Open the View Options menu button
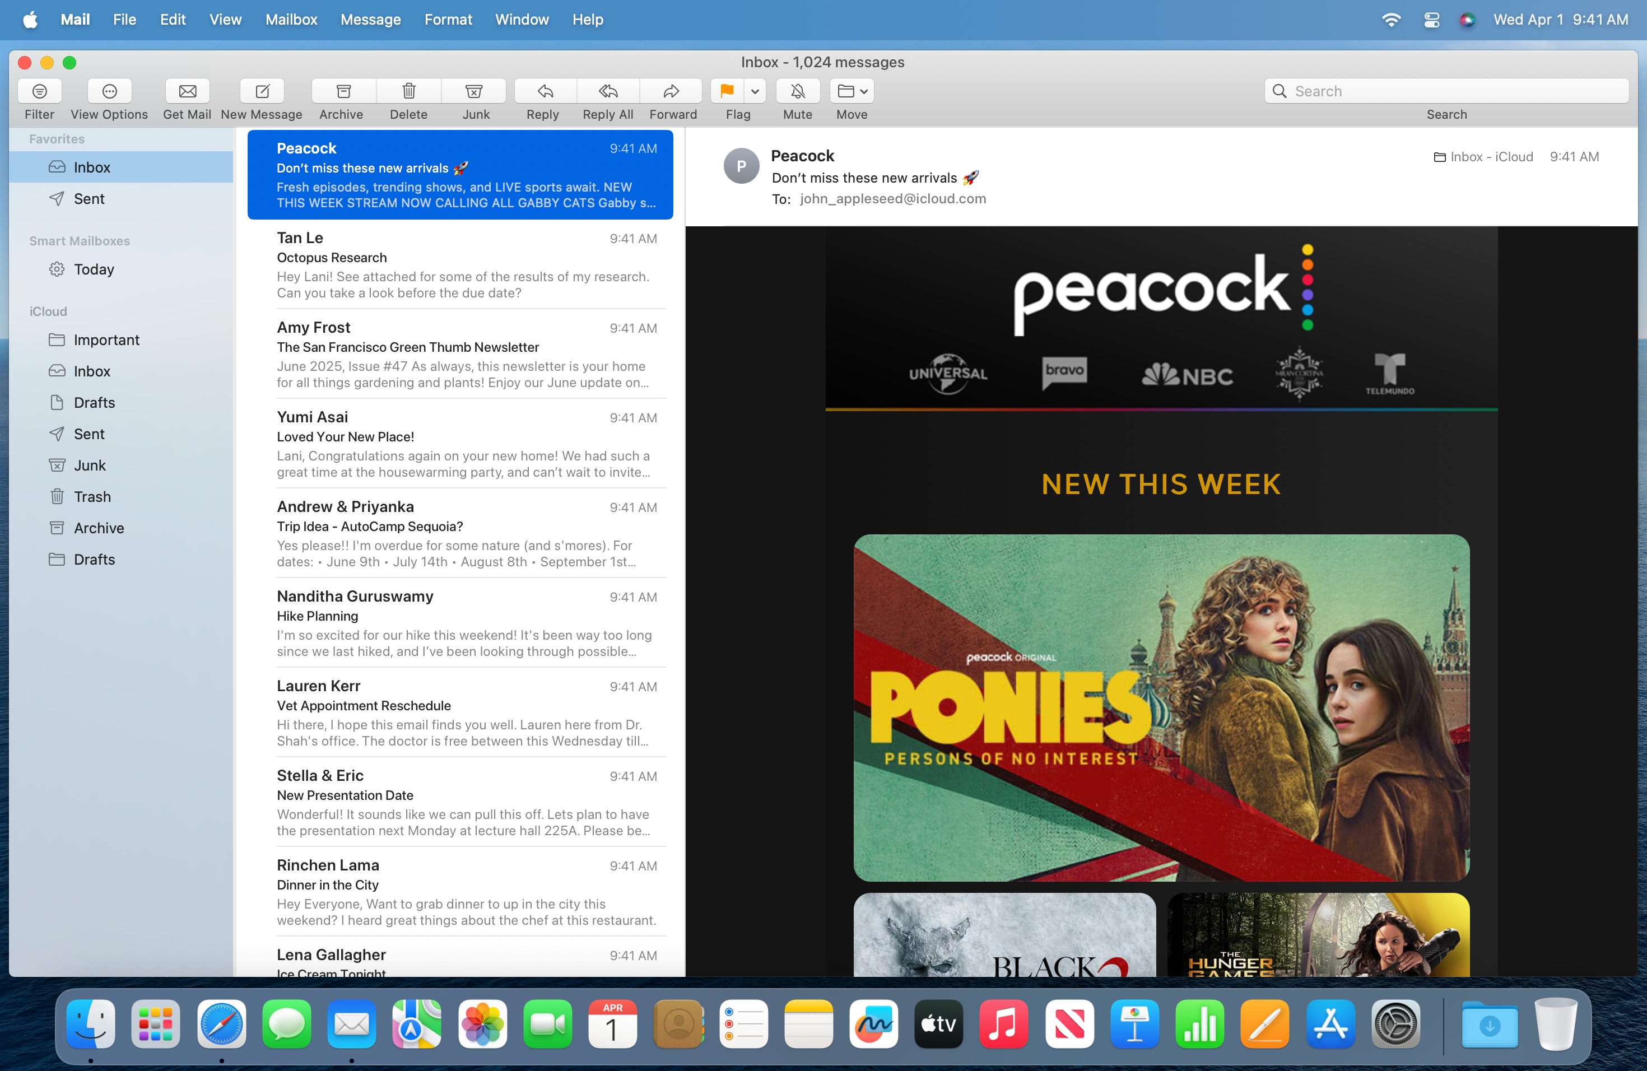1647x1071 pixels. click(x=109, y=91)
